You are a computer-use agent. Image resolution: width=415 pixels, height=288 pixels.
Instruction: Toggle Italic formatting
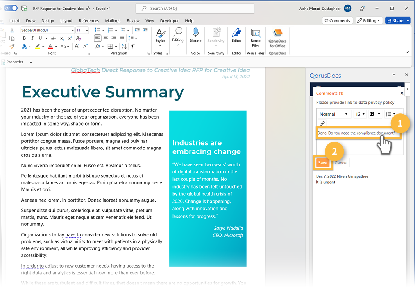click(x=32, y=38)
